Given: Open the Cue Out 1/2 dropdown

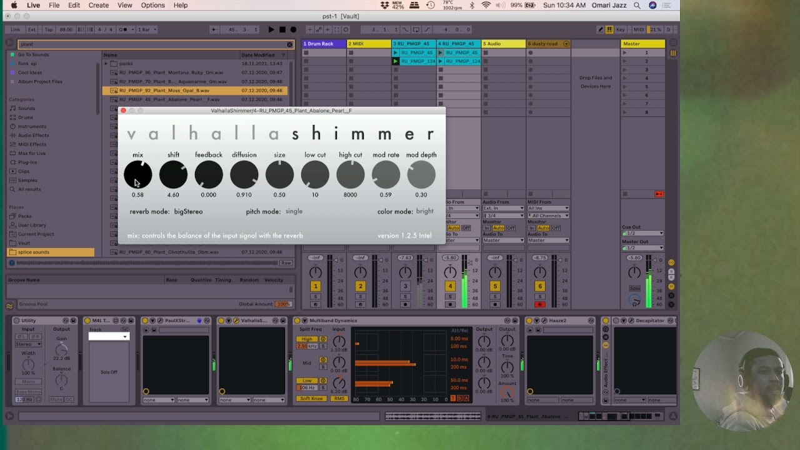Looking at the screenshot, I should [x=643, y=234].
